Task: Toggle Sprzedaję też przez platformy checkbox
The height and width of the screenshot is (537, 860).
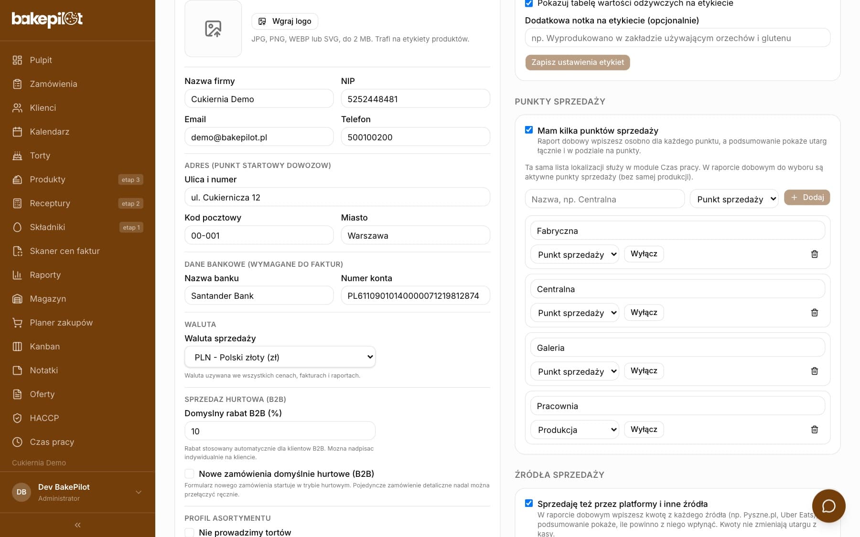Action: click(x=529, y=503)
